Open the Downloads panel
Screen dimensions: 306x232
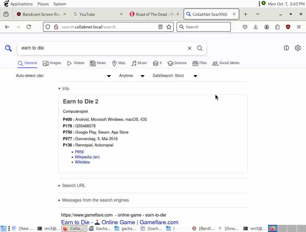click(256, 27)
